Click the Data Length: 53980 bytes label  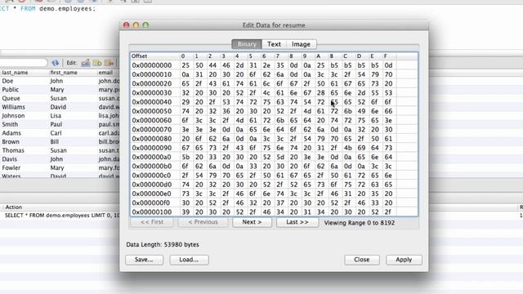coord(163,245)
